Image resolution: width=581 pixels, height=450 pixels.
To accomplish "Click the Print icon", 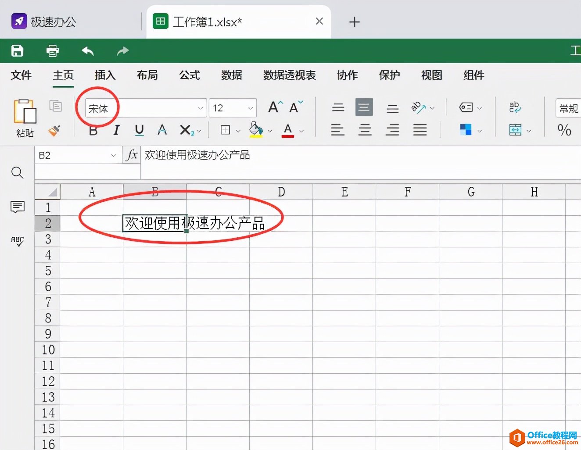I will [52, 50].
